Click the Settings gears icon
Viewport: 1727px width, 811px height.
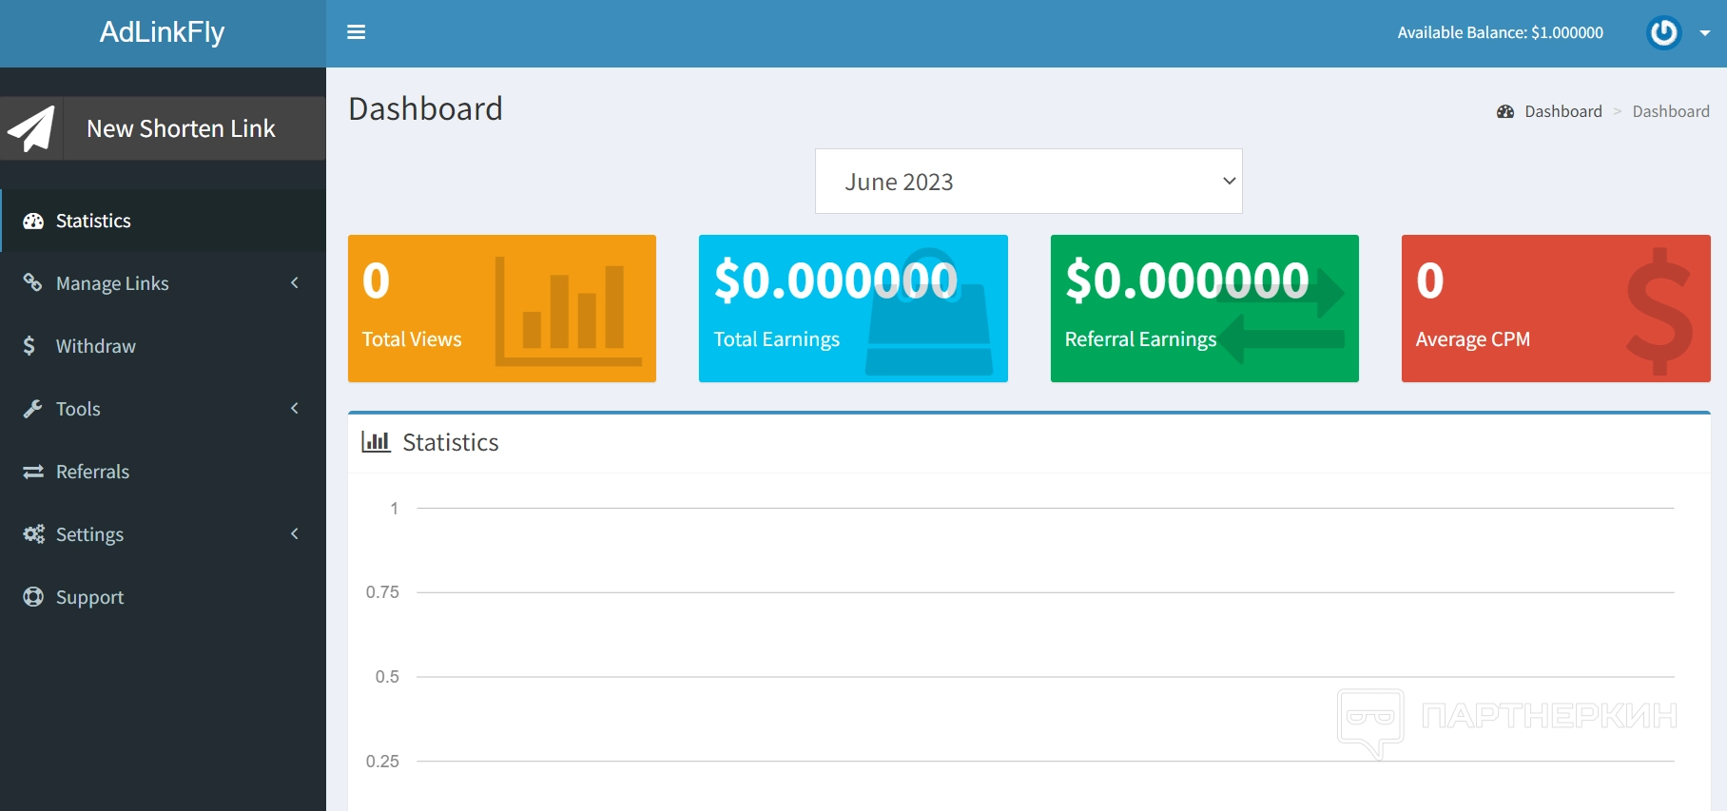(x=34, y=534)
